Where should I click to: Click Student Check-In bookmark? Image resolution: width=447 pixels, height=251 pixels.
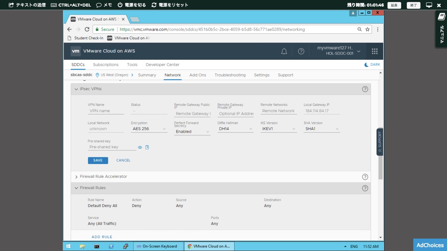coord(85,38)
